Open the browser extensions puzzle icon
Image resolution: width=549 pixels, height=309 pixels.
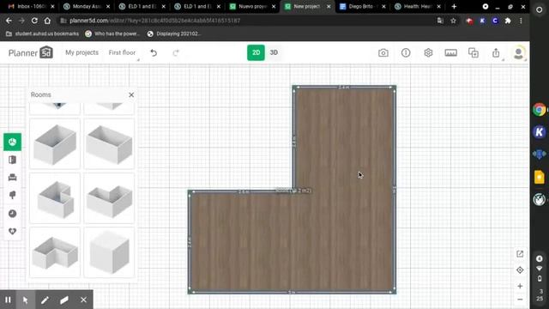[508, 21]
